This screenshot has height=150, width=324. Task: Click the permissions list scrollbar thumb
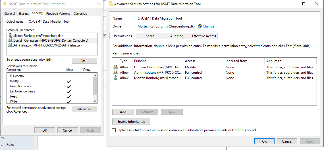point(95,86)
